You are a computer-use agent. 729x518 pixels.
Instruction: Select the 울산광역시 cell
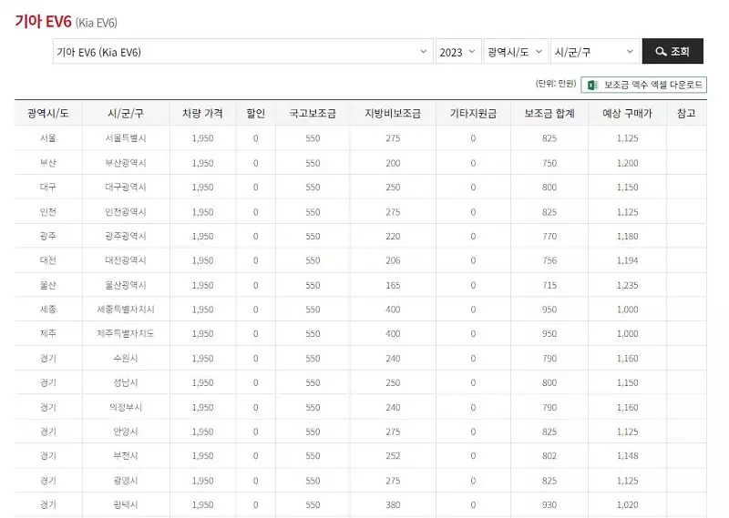126,285
